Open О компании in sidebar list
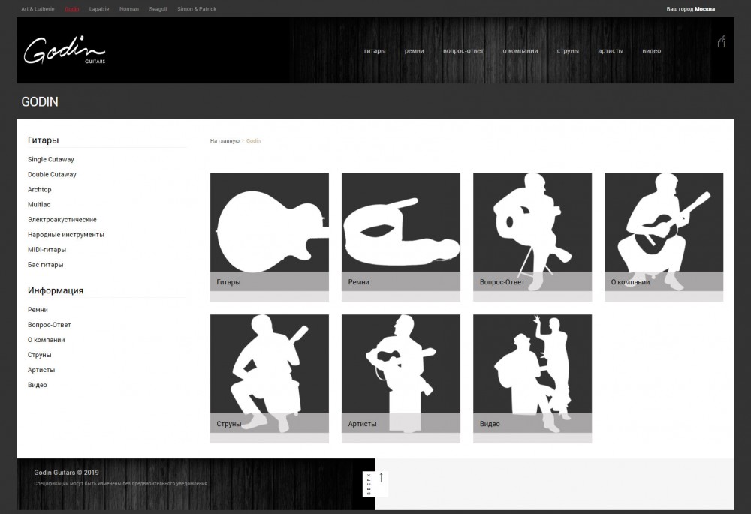 (x=46, y=340)
